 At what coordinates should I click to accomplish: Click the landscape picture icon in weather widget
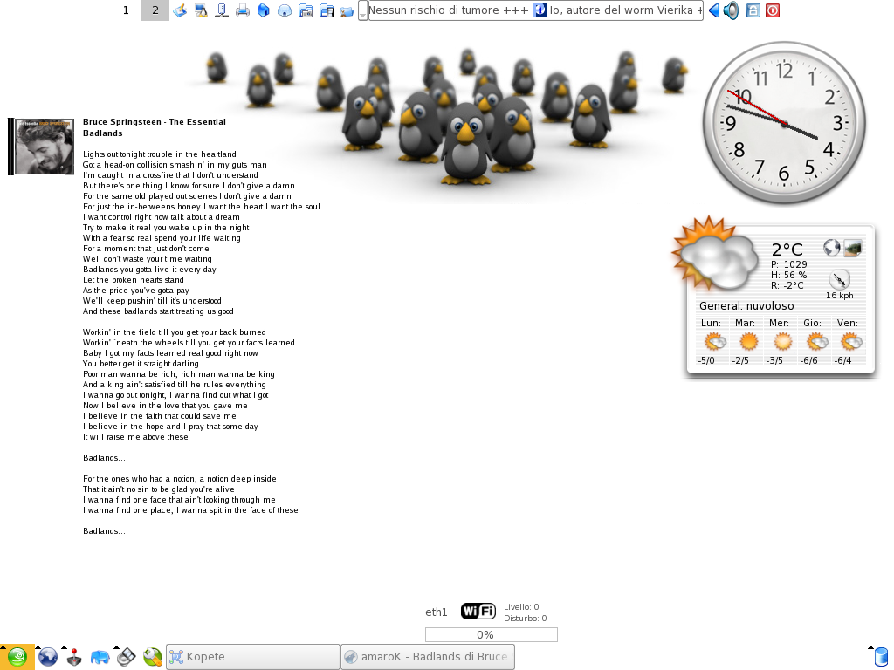853,248
